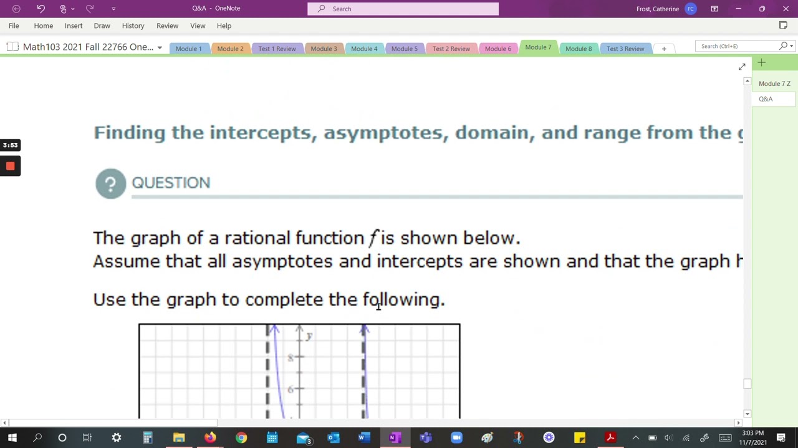The height and width of the screenshot is (448, 798).
Task: Select the Module 7 Z page
Action: (x=774, y=83)
